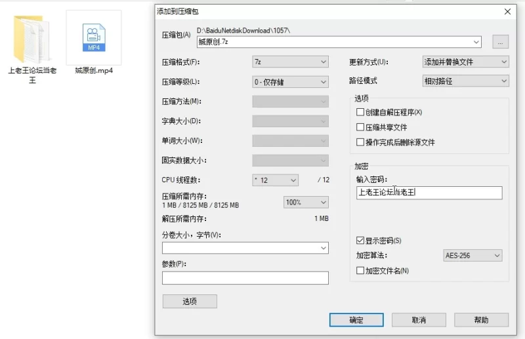This screenshot has width=525, height=339.
Task: Click into the 输入密码 password field
Action: pyautogui.click(x=429, y=193)
